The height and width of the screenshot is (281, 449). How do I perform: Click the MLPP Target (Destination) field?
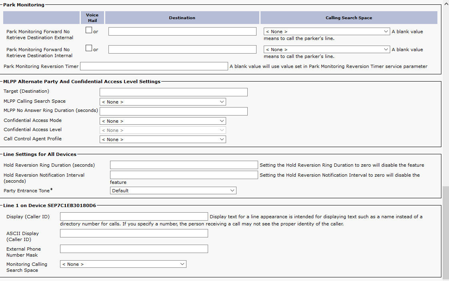click(x=173, y=92)
